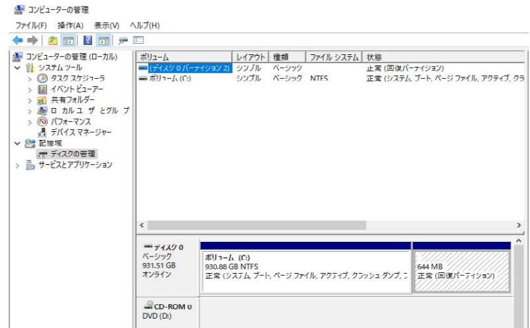Select イベント ビューアー in the tree
Image resolution: width=530 pixels, height=328 pixels.
[x=77, y=89]
